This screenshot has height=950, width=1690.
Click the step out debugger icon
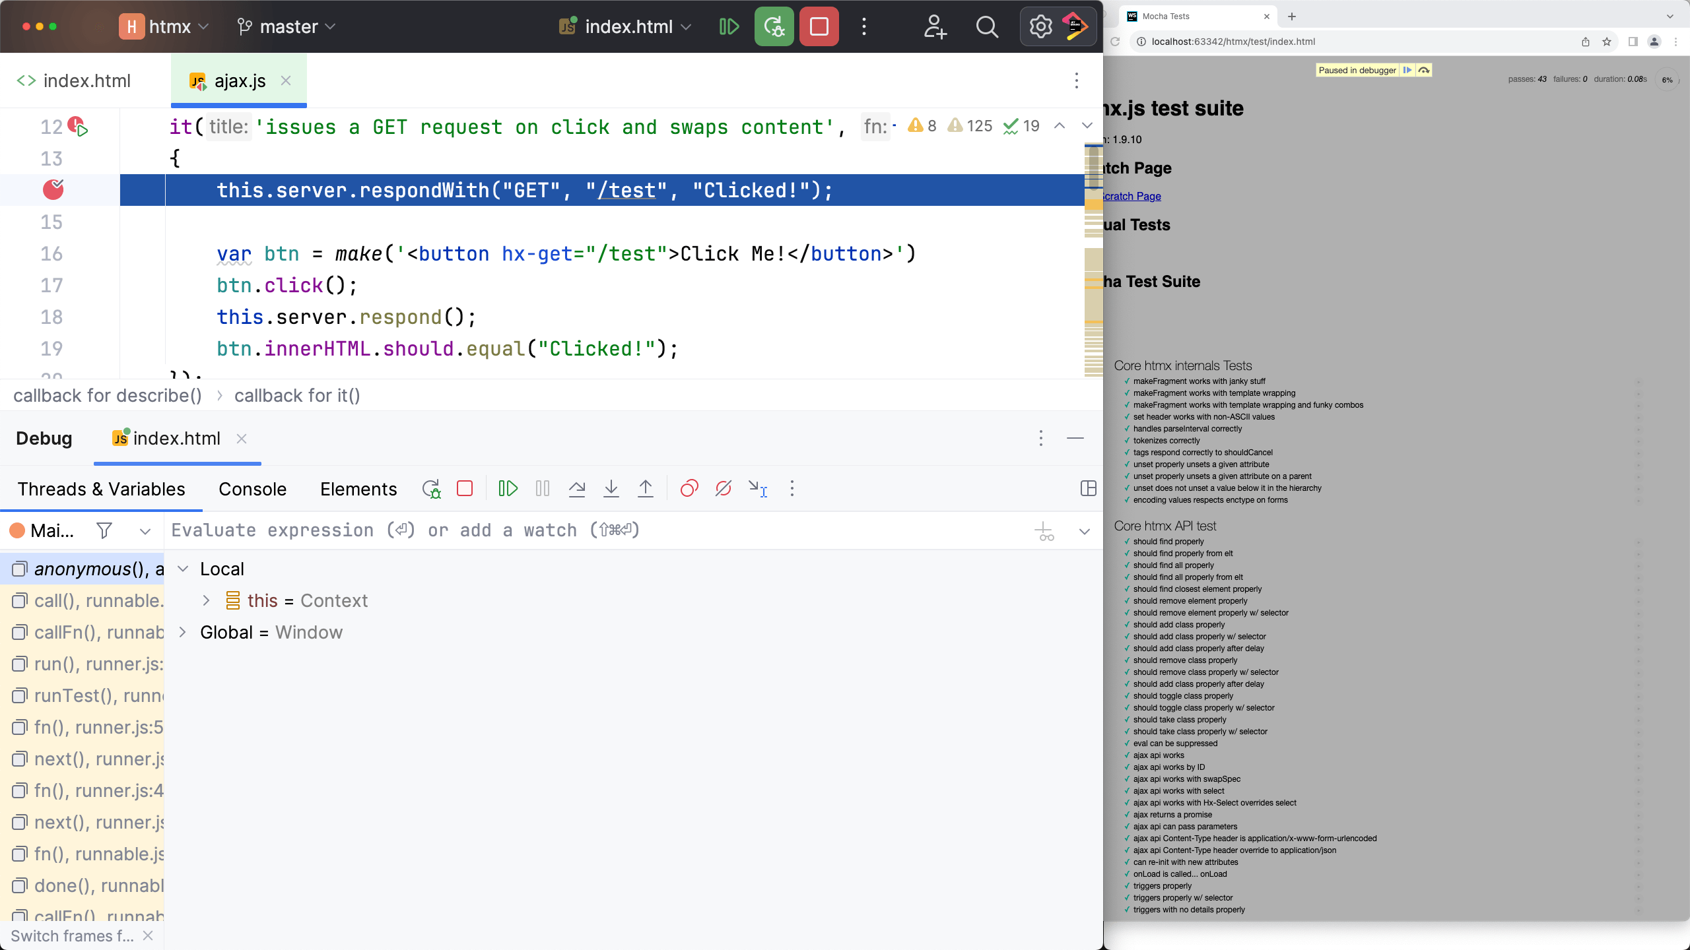pos(646,488)
